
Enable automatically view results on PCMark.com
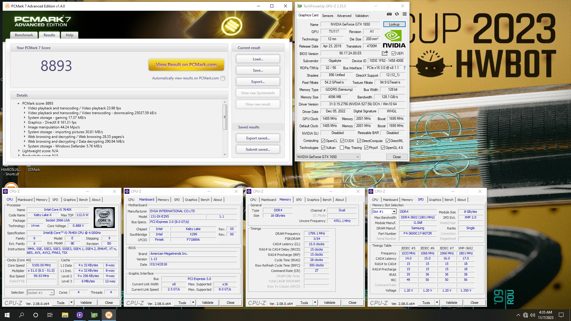point(223,78)
